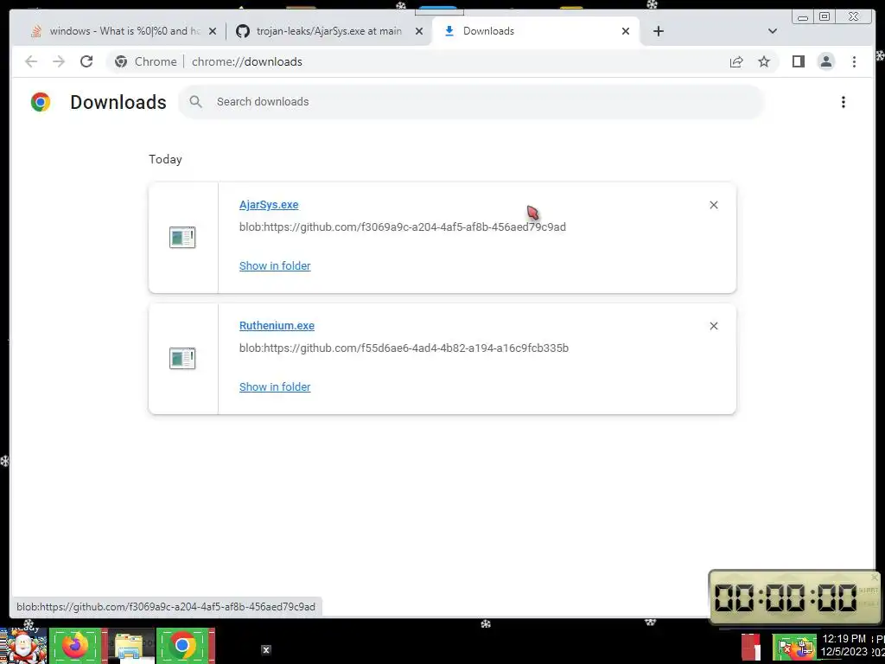This screenshot has height=664, width=885.
Task: Remove Ruthenium.exe from the list
Action: pyautogui.click(x=713, y=326)
